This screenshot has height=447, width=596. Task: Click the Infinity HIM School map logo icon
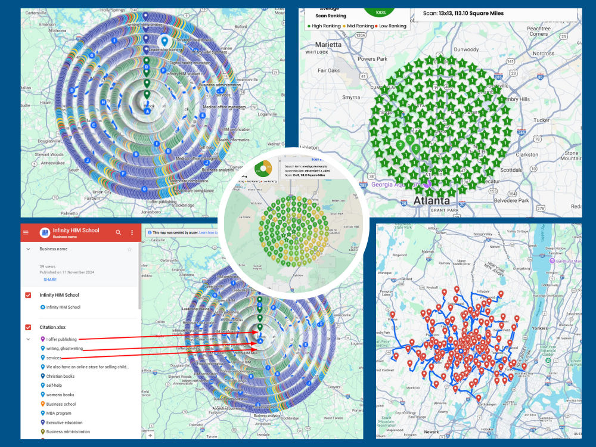45,232
